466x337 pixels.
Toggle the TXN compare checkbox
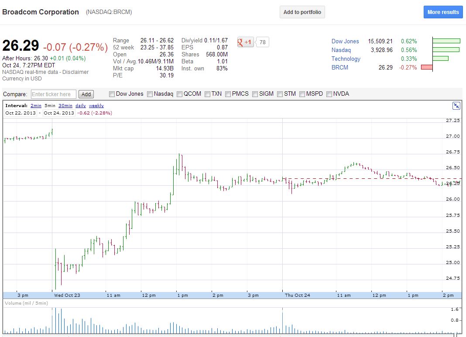pyautogui.click(x=207, y=94)
